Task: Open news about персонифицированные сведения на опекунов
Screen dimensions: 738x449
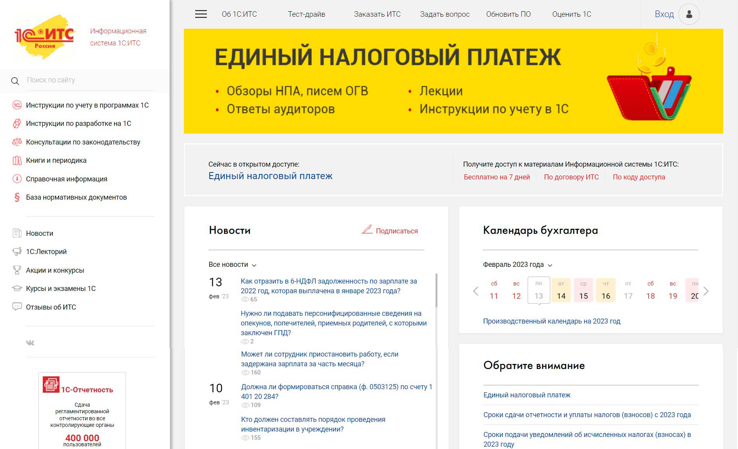Action: pos(334,323)
